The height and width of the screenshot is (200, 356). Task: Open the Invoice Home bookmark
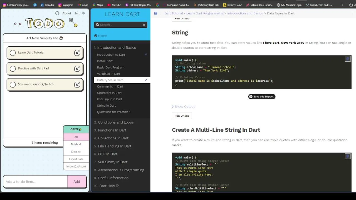point(233,5)
